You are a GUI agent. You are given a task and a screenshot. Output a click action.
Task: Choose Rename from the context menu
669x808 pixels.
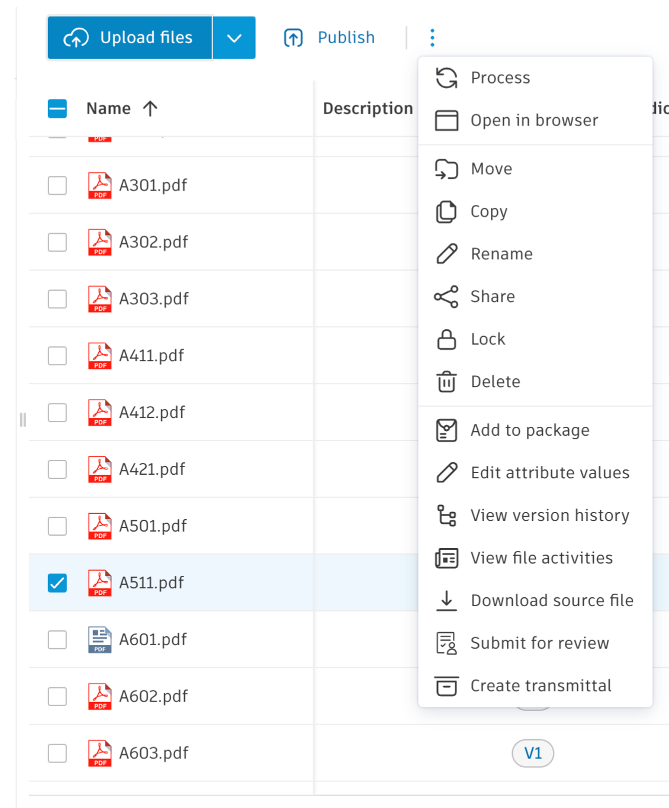[501, 254]
